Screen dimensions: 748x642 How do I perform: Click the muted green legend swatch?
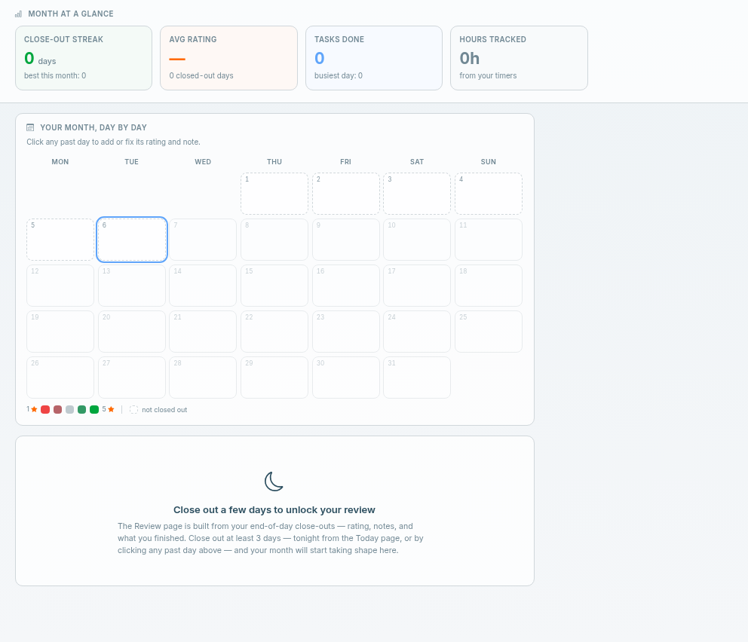coord(82,410)
